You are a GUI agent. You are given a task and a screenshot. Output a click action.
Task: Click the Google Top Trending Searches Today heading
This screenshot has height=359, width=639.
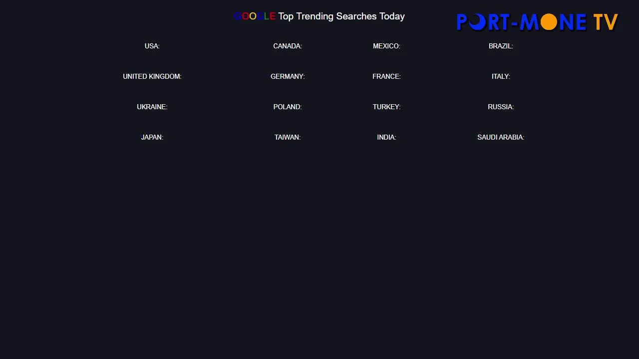click(x=319, y=16)
